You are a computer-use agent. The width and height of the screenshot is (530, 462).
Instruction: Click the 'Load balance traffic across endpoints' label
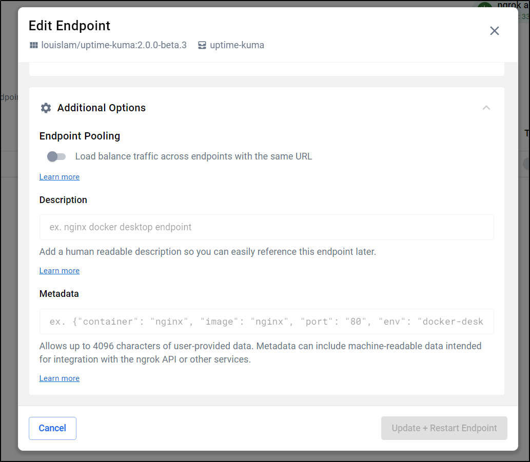(193, 156)
